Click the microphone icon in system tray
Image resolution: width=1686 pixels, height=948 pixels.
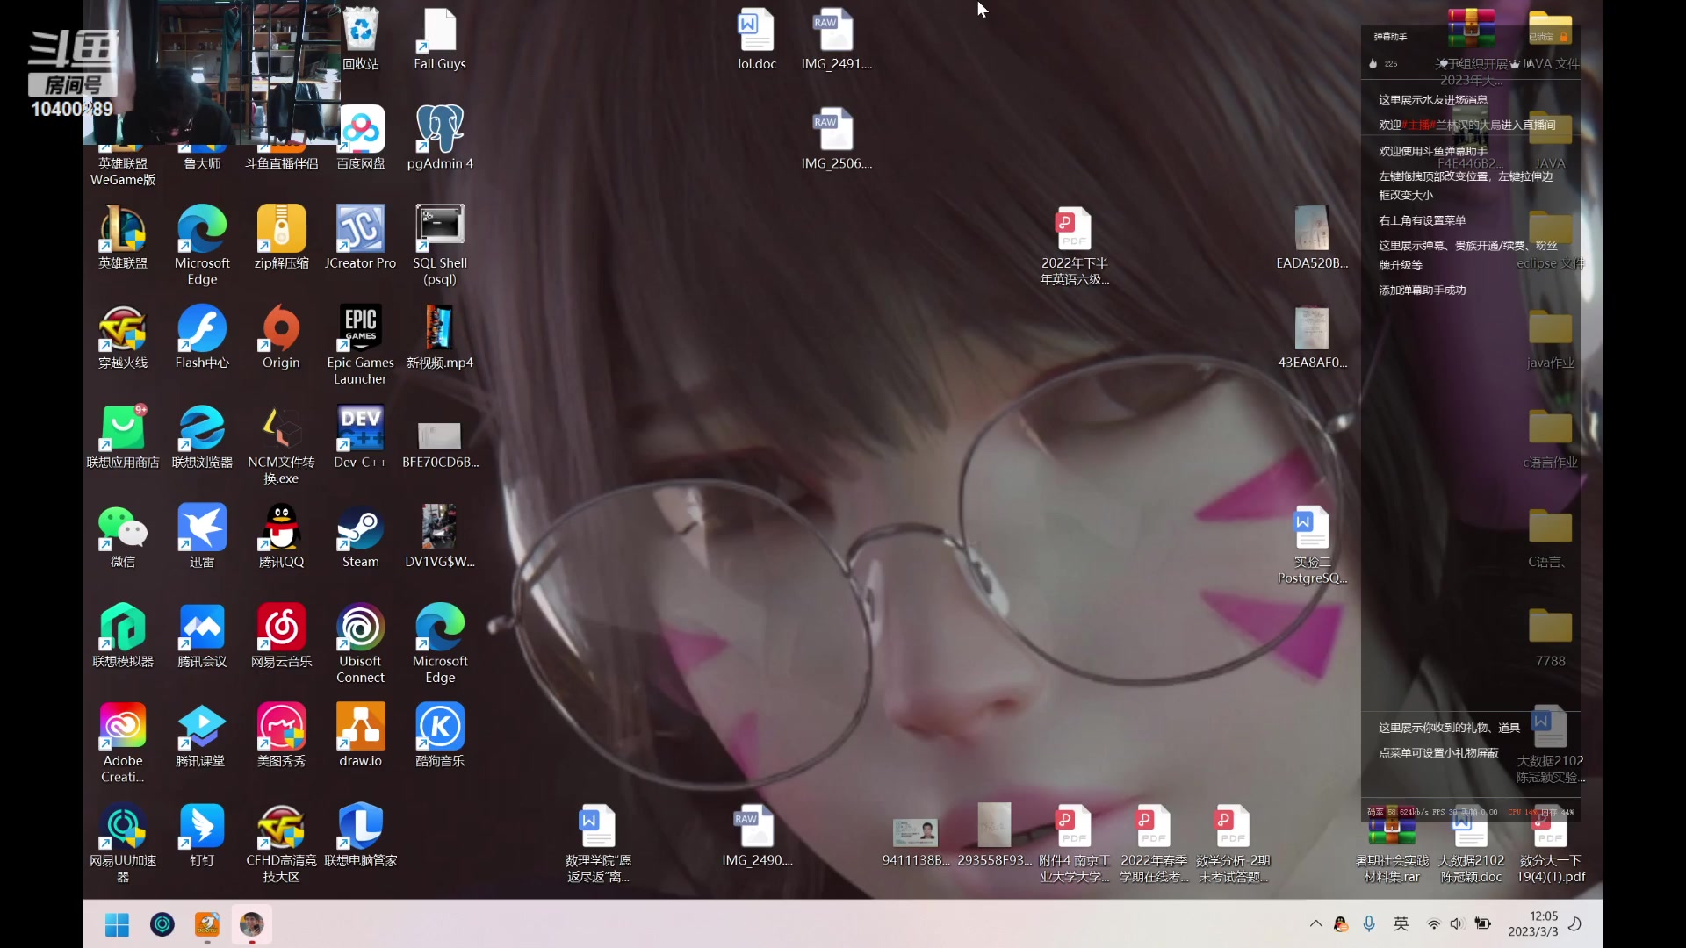point(1368,923)
